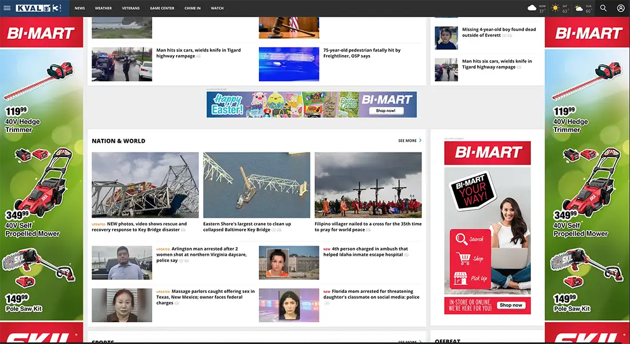Click crucifixion reenactment photo thumbnail
630x344 pixels.
pos(368,185)
